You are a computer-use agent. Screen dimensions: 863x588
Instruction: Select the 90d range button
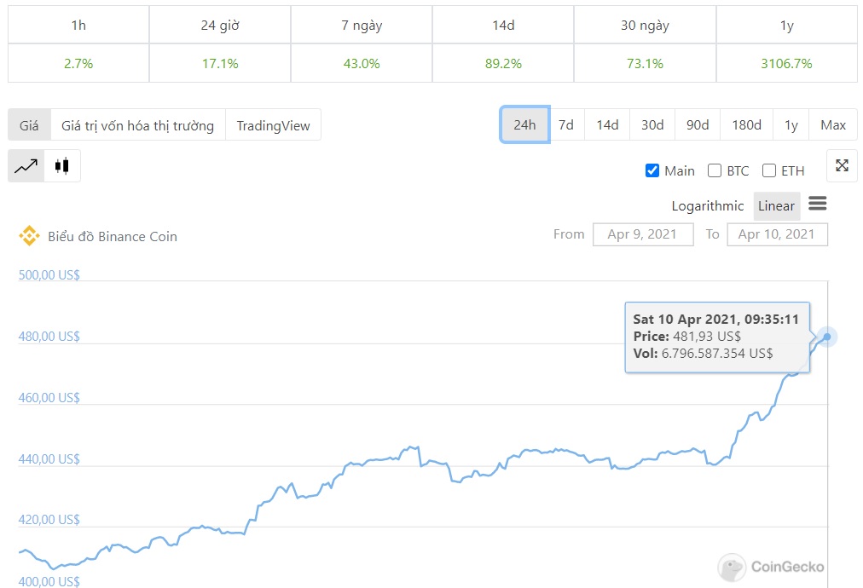[697, 124]
